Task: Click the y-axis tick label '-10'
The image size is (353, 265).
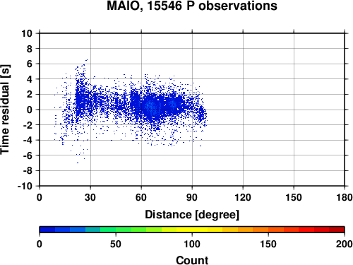Action: click(25, 186)
